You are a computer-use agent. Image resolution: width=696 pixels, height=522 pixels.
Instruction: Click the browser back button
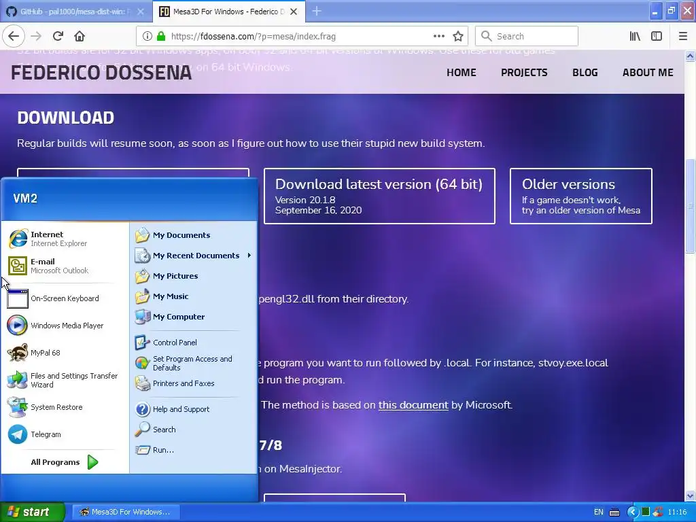[14, 37]
